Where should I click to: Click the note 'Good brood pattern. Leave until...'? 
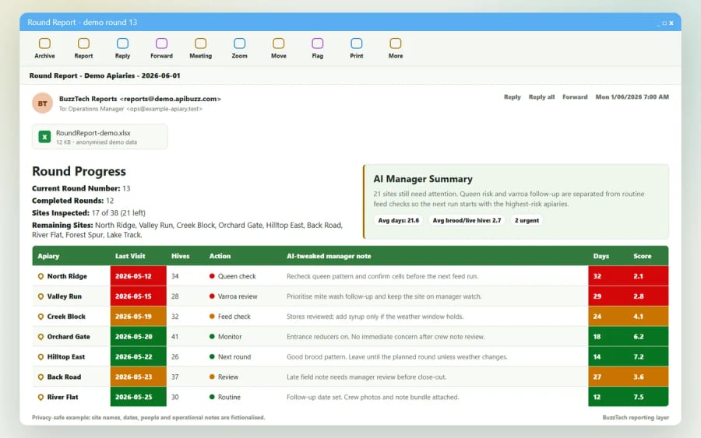[x=397, y=357]
